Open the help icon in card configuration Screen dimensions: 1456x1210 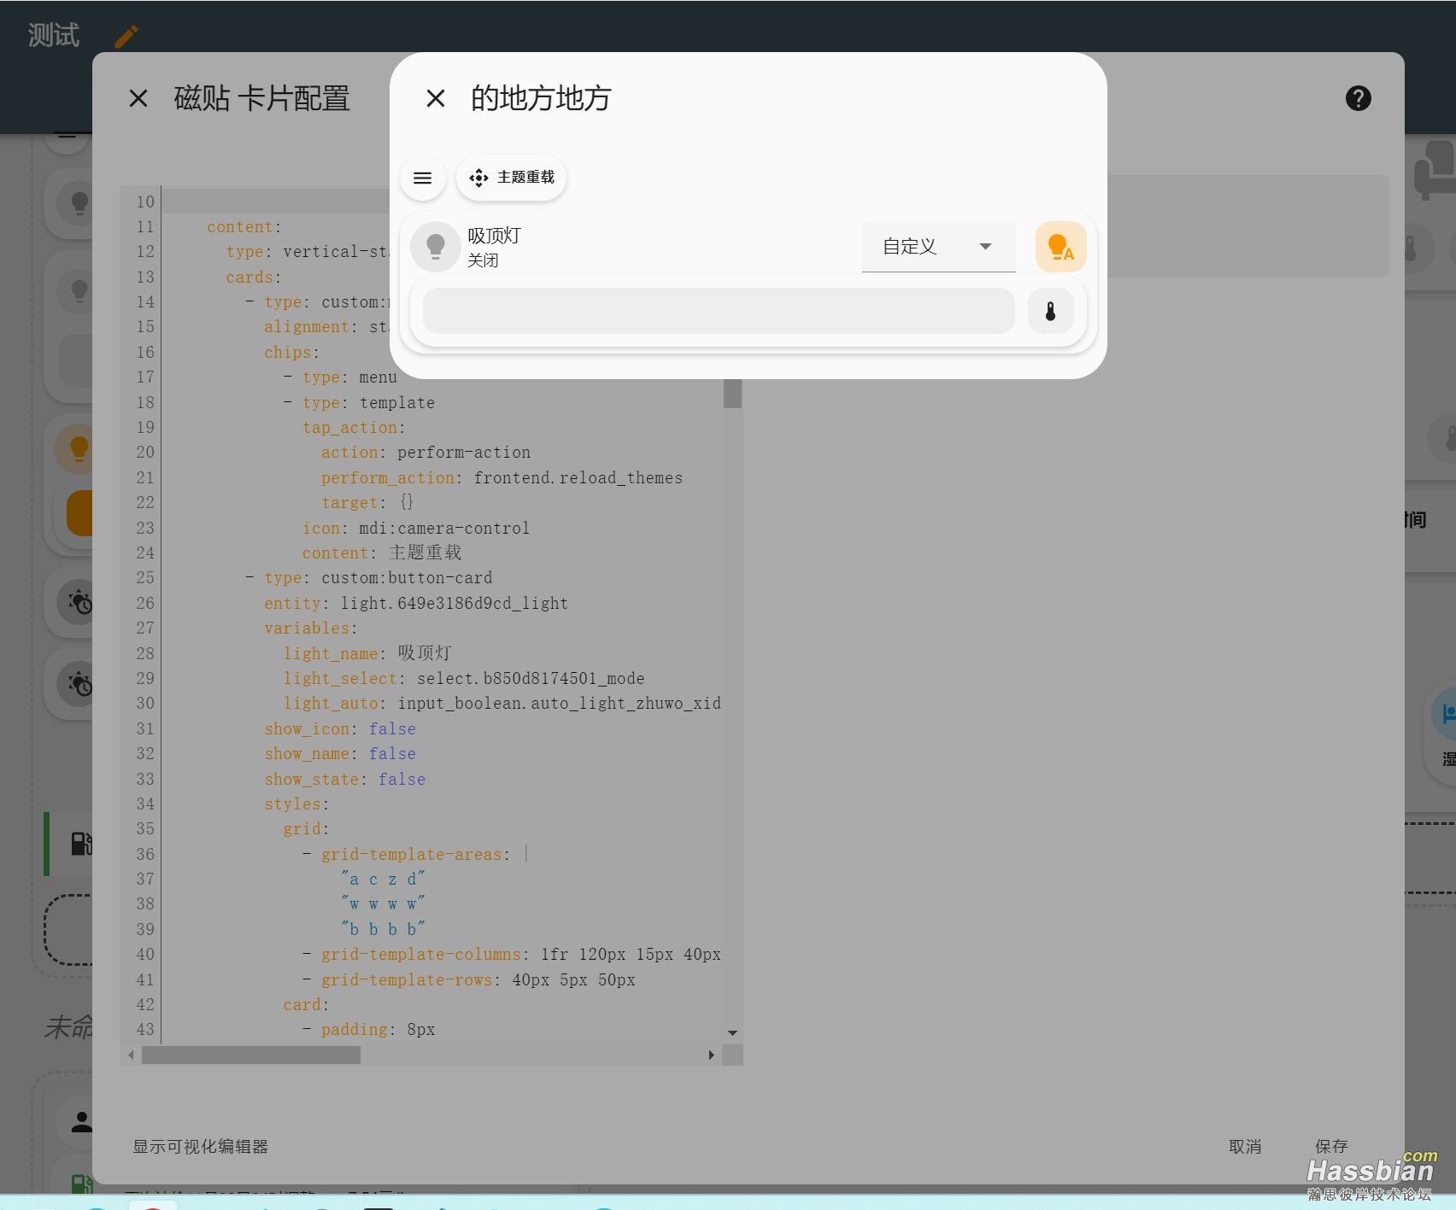point(1358,98)
